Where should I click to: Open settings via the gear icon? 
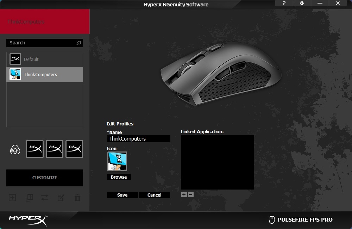(x=302, y=4)
